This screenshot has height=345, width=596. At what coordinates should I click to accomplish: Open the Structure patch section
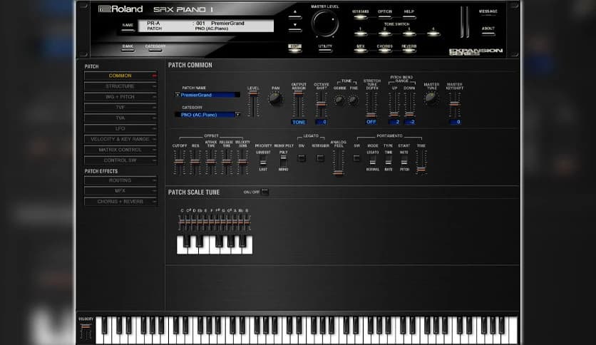pos(120,86)
